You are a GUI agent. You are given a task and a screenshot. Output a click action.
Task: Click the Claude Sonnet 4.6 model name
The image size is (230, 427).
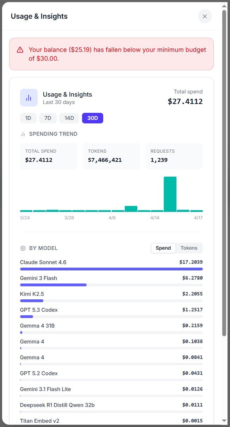tap(43, 262)
